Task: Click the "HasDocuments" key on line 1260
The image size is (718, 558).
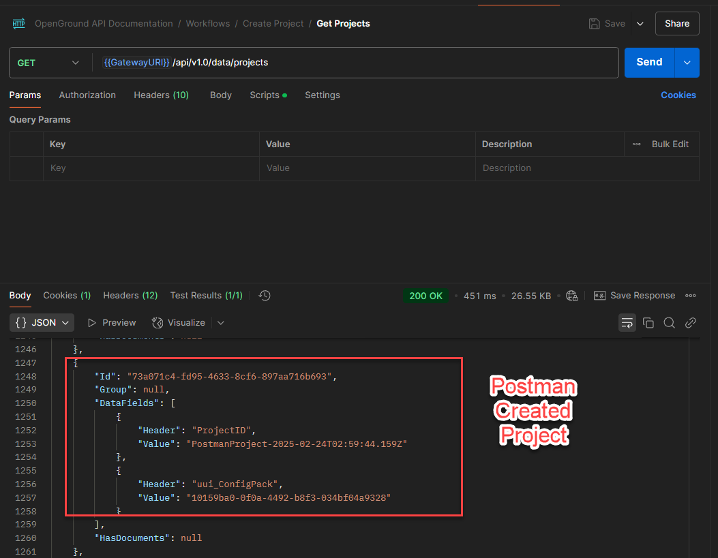Action: click(x=132, y=538)
